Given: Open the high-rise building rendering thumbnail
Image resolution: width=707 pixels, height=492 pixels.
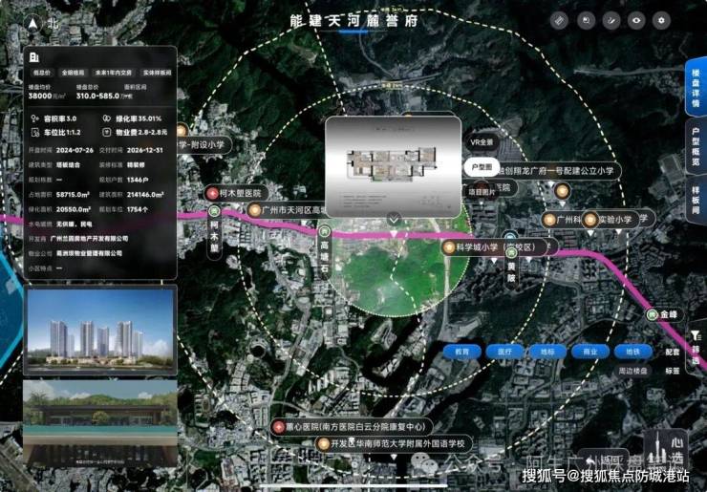Looking at the screenshot, I should 99,332.
